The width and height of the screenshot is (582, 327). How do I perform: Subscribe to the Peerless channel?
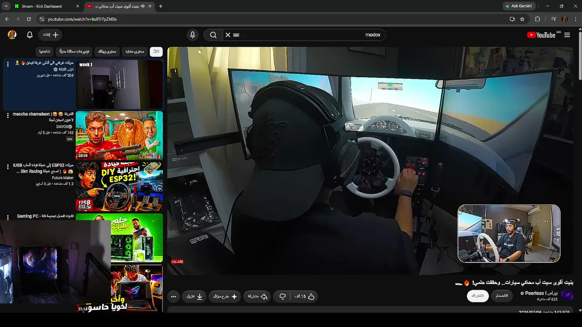click(x=477, y=296)
